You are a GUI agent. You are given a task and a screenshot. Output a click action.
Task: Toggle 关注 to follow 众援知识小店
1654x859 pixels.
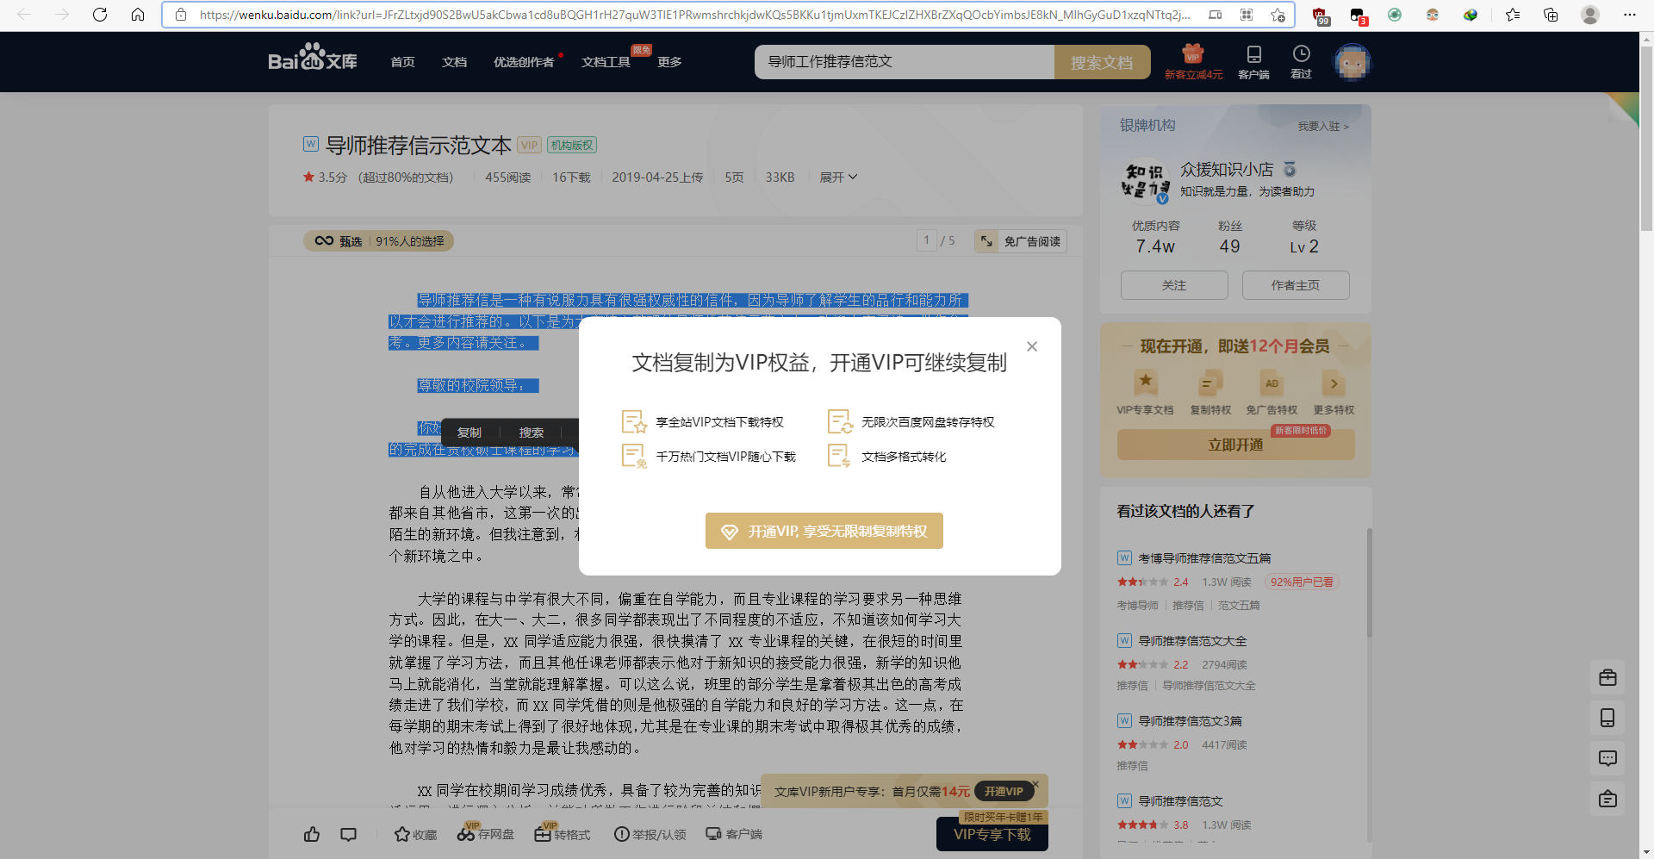click(x=1173, y=285)
